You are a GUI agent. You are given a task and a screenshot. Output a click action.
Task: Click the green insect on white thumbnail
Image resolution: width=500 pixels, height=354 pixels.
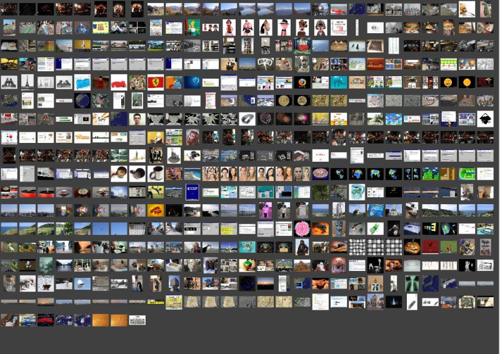(x=376, y=229)
